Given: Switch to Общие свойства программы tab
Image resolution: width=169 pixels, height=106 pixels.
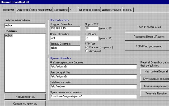Looking at the screenshot, I should click(34, 10).
